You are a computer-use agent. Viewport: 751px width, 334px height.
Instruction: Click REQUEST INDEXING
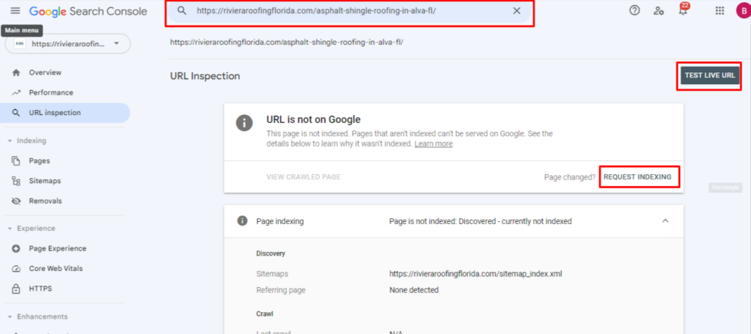637,177
